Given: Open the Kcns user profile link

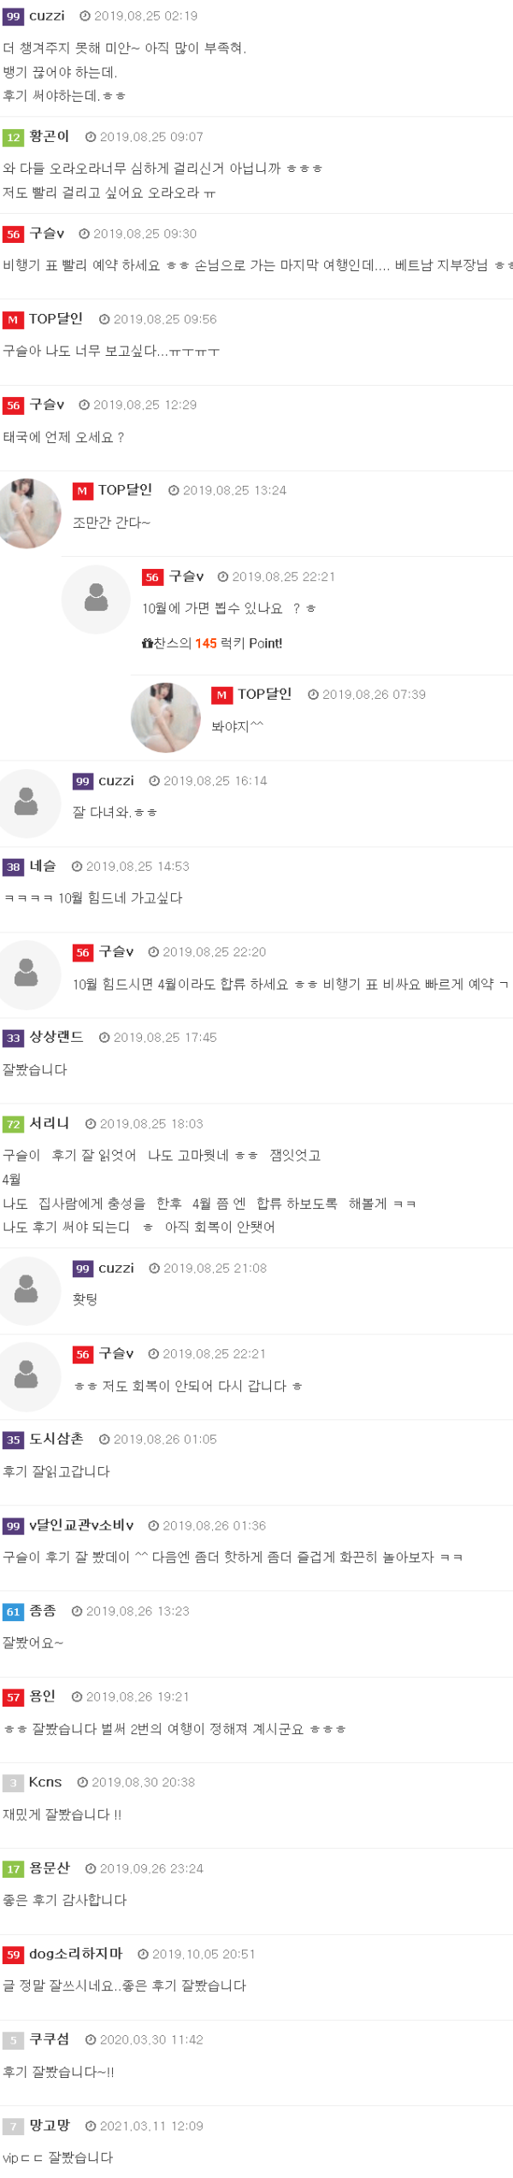Looking at the screenshot, I should click(45, 1782).
